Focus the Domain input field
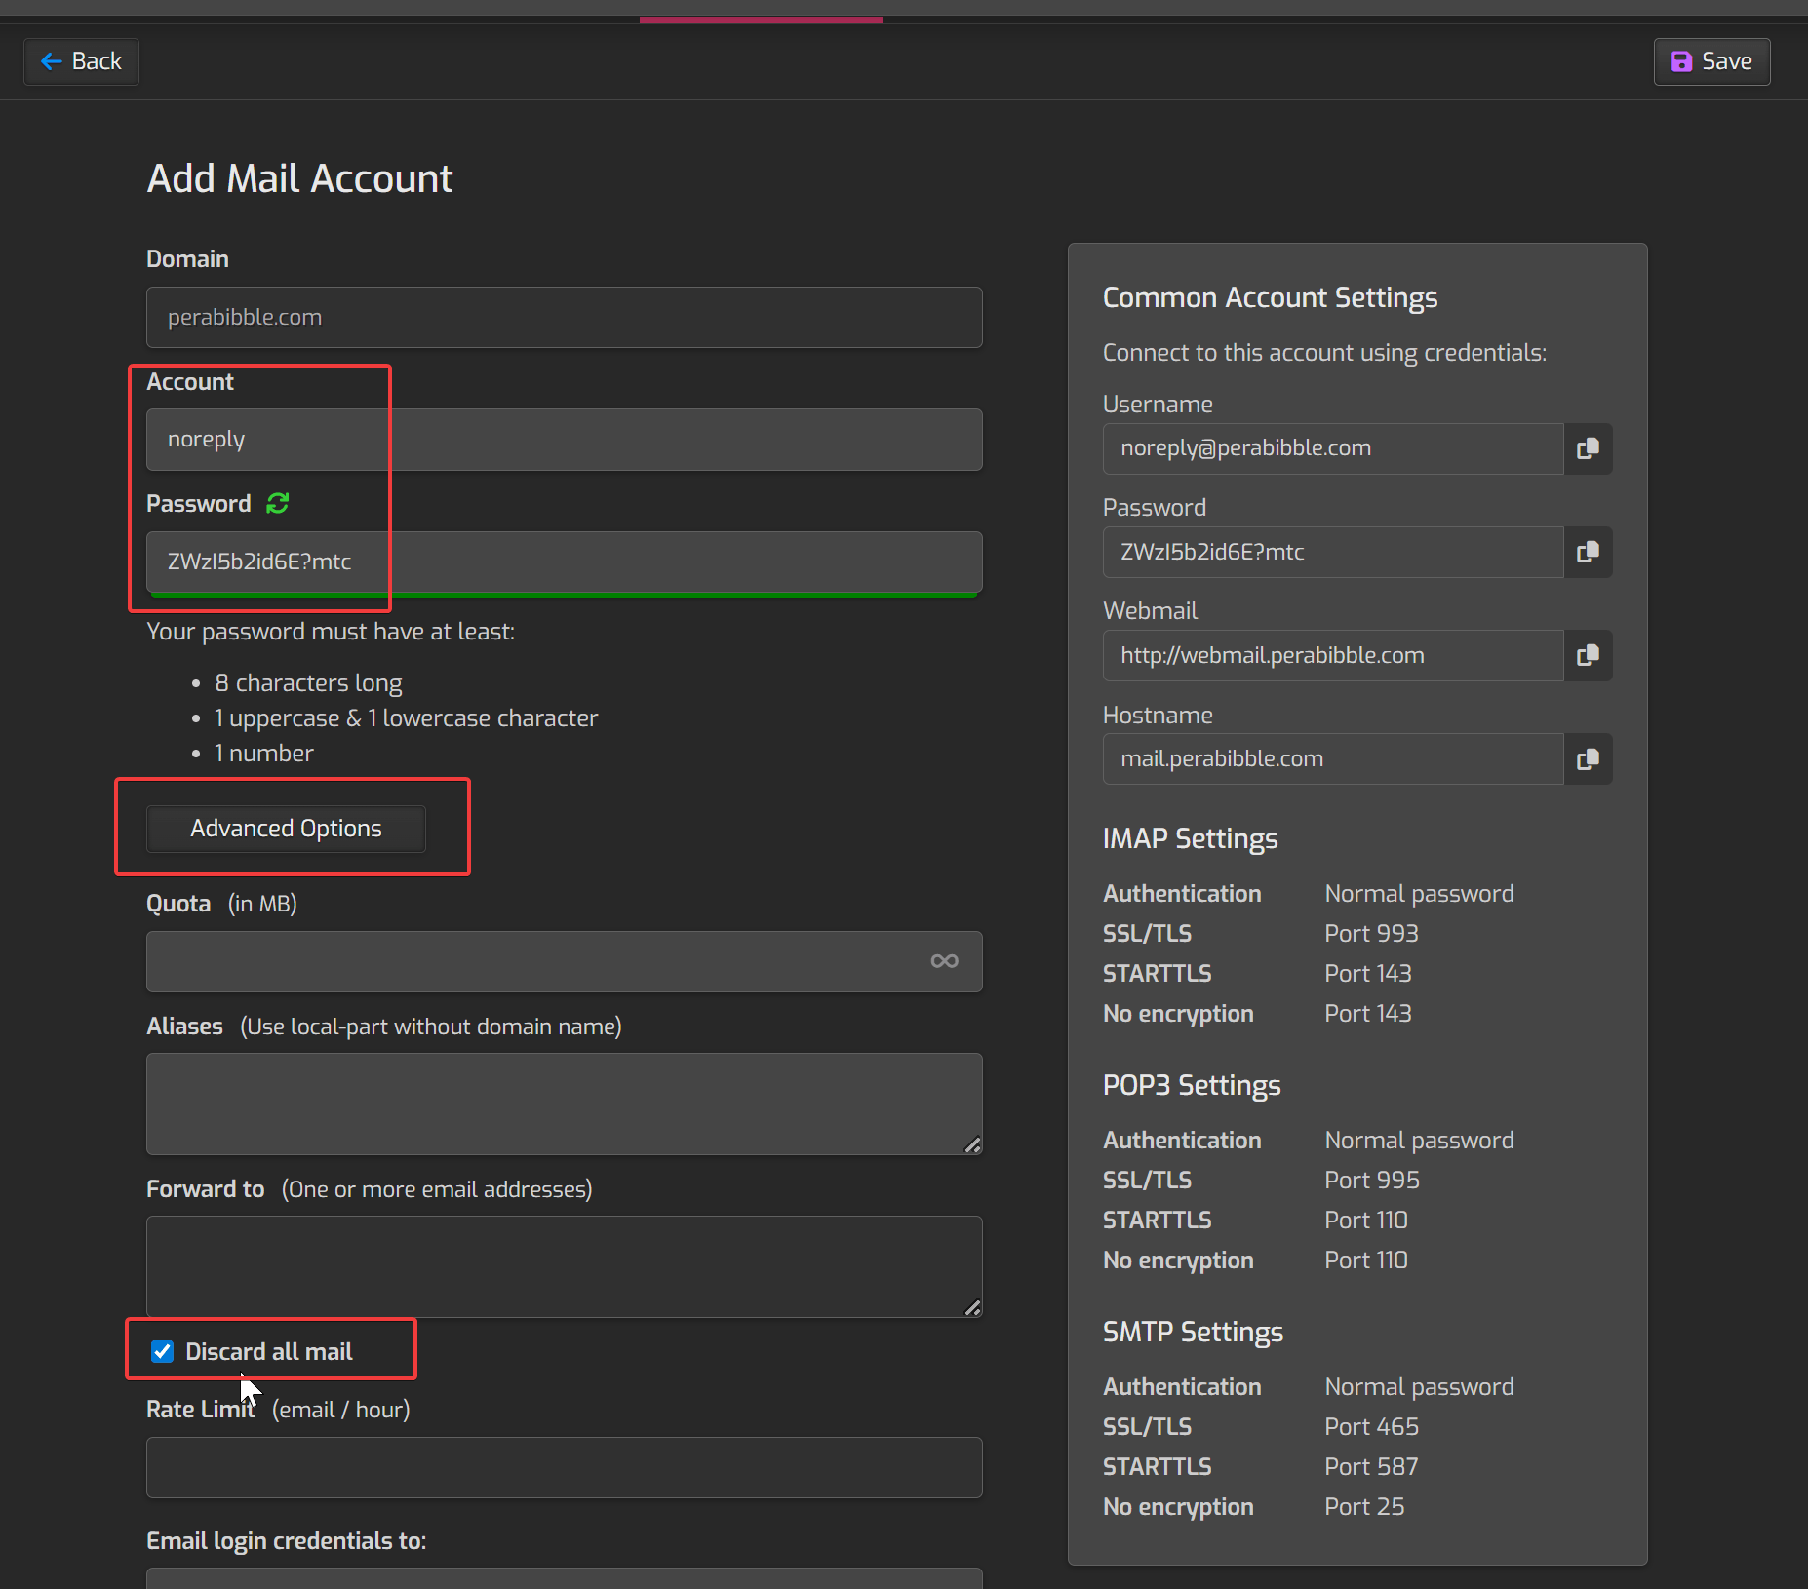 [564, 317]
